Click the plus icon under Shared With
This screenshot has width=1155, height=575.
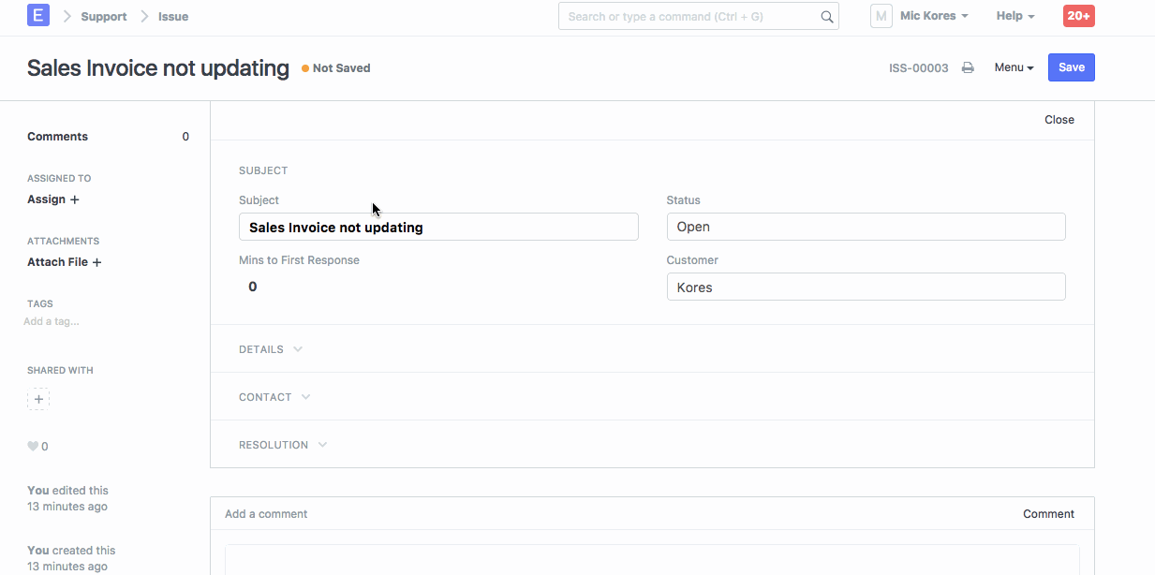pos(38,399)
